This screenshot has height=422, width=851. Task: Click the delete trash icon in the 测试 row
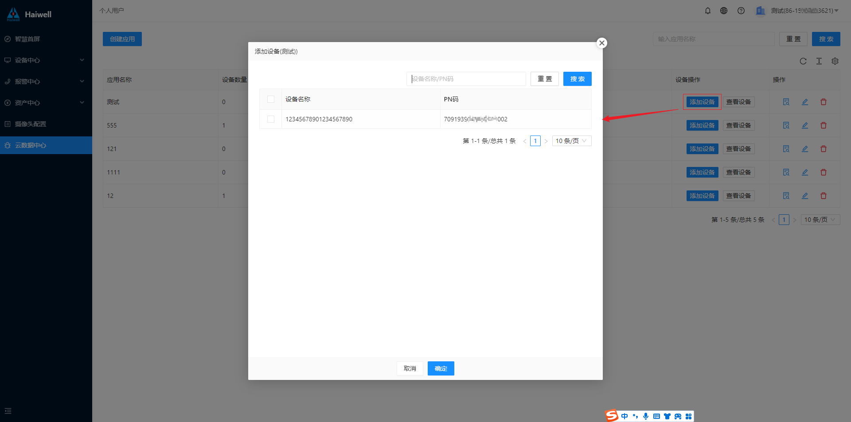click(x=824, y=102)
